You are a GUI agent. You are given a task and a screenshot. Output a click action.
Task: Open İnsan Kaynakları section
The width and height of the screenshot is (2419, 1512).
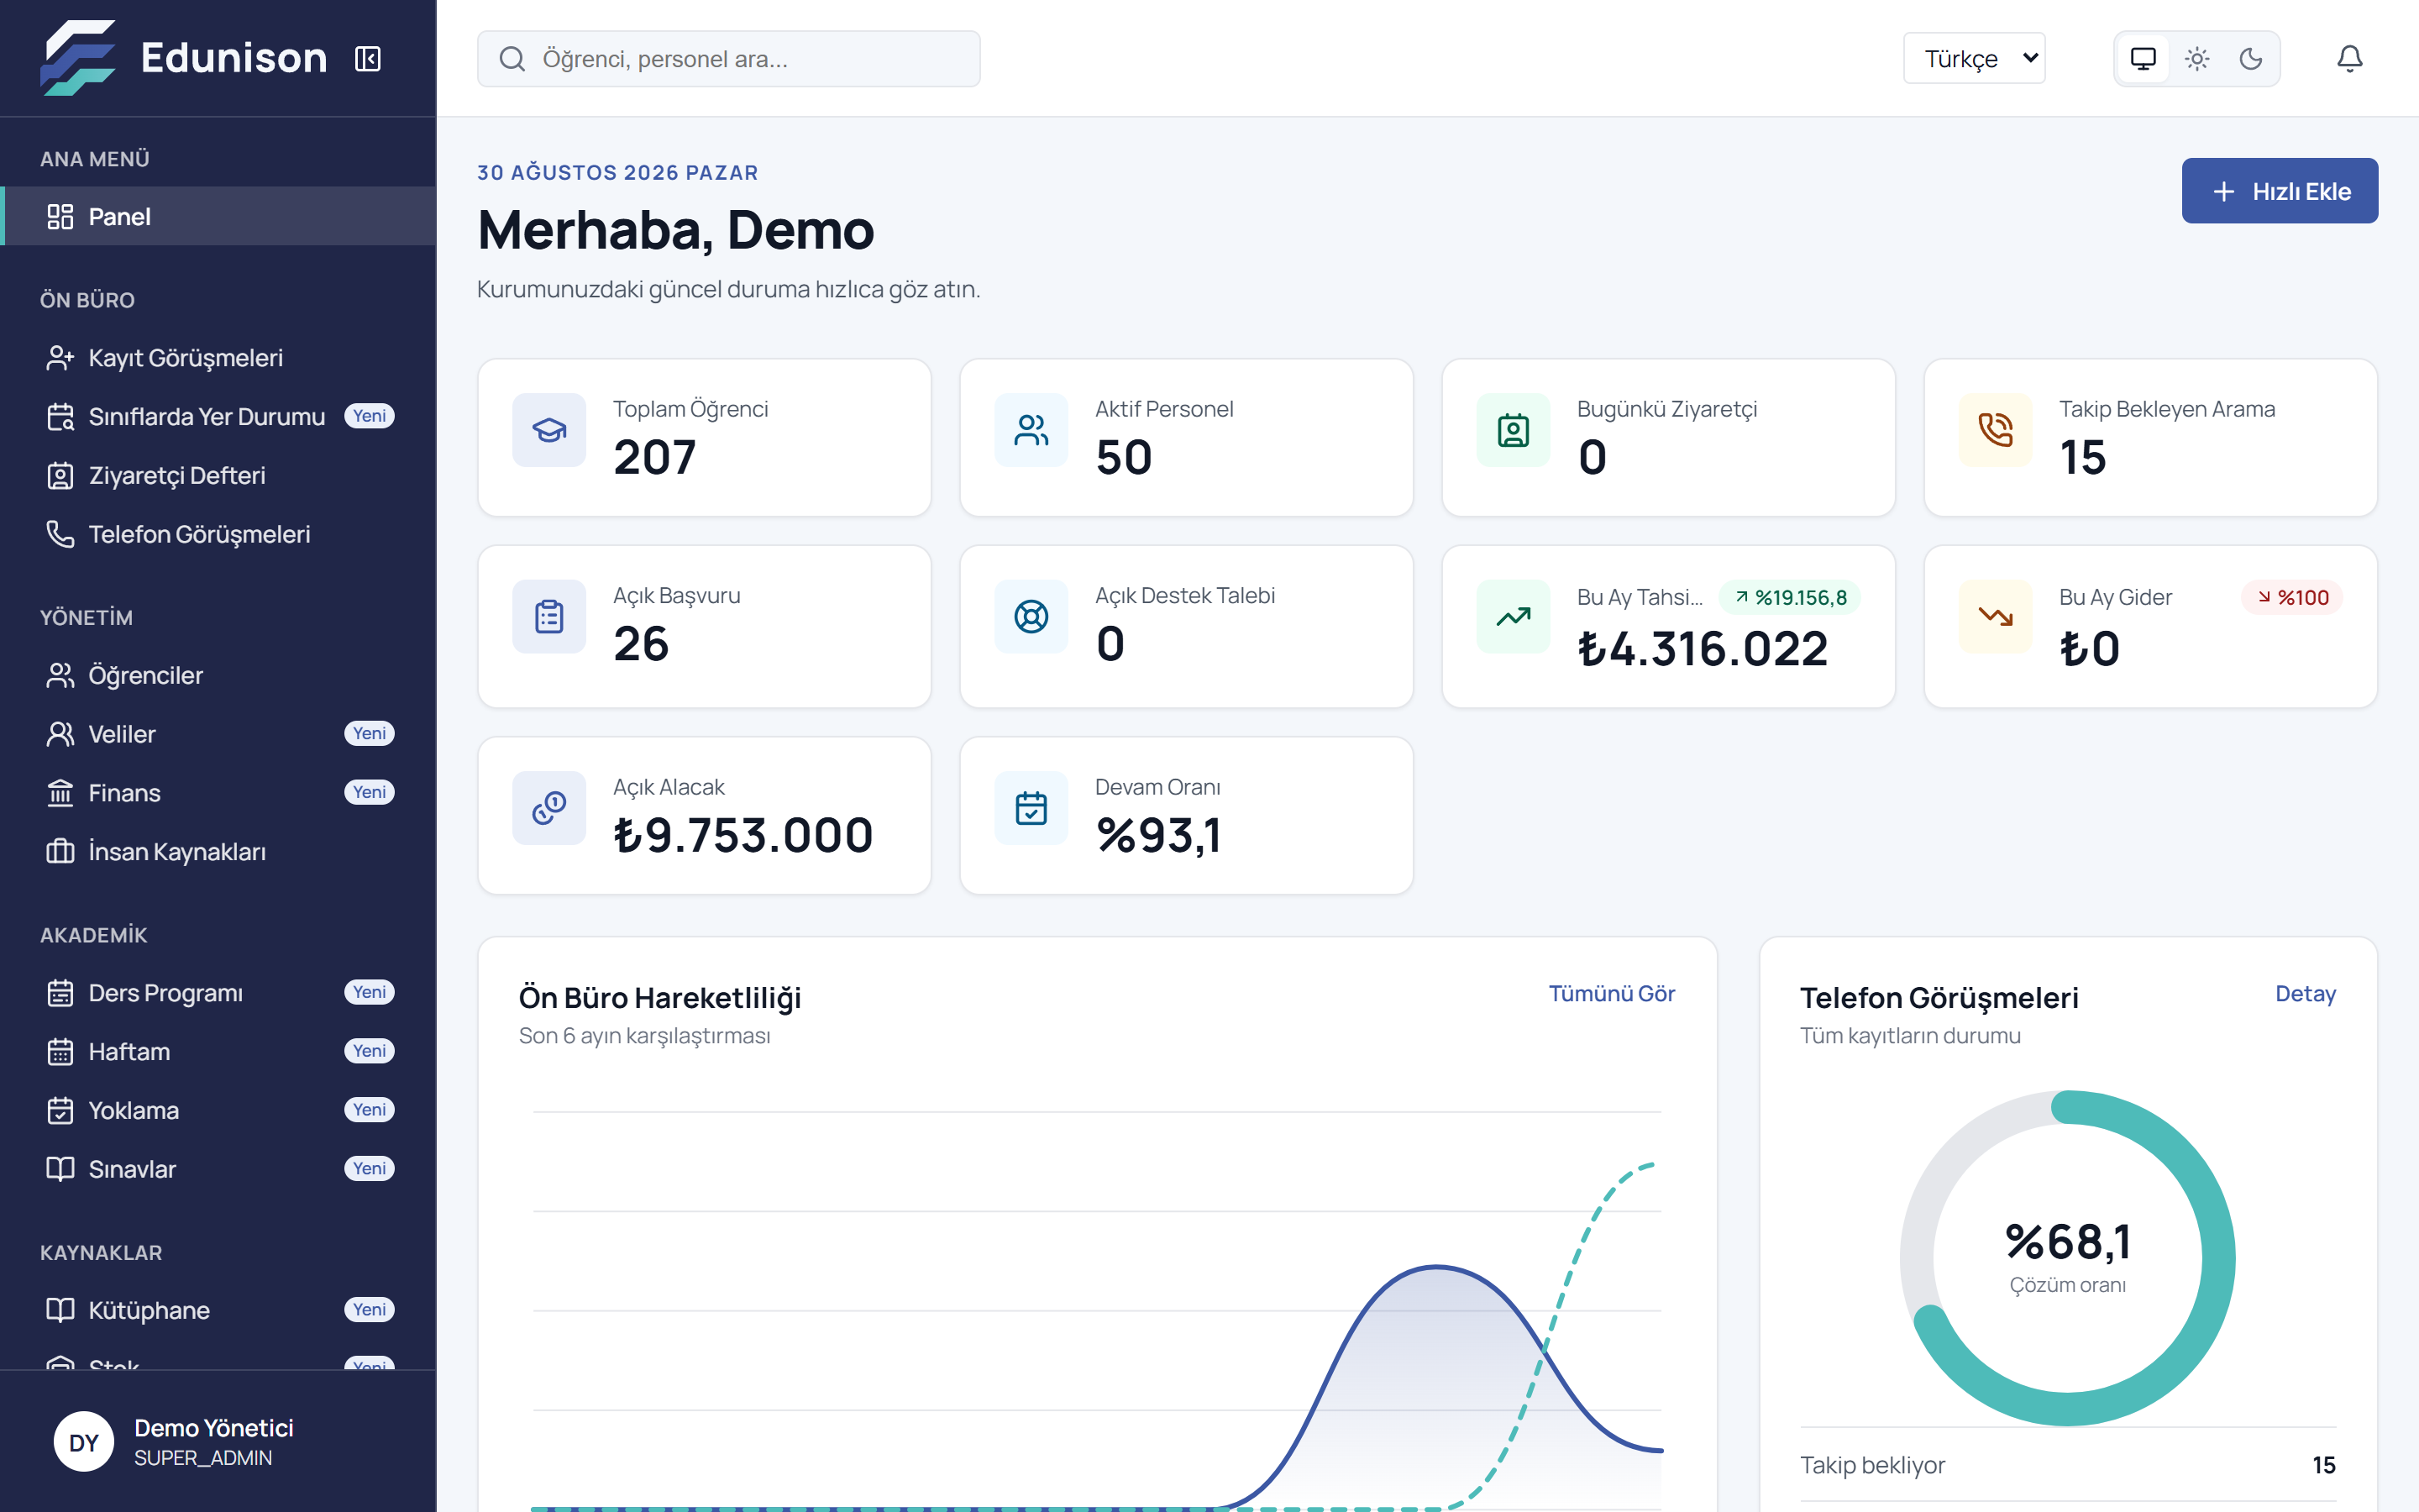click(x=219, y=852)
